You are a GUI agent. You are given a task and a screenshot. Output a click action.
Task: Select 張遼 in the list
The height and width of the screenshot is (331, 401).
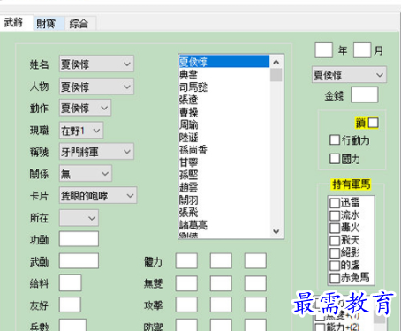224,100
